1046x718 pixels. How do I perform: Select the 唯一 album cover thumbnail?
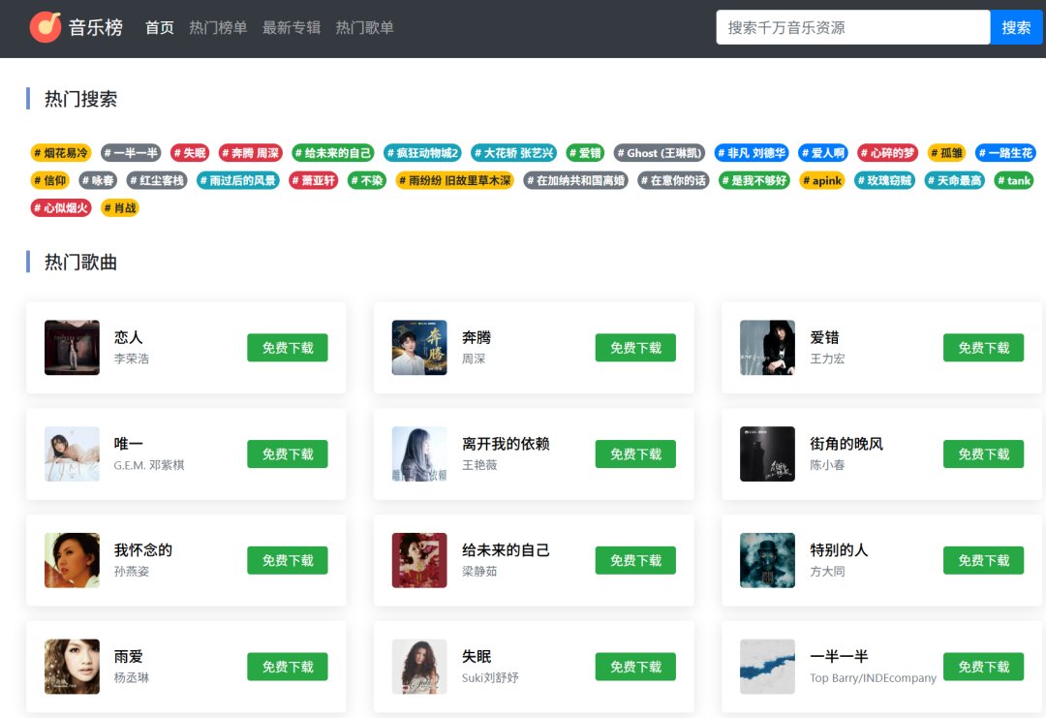(x=72, y=454)
